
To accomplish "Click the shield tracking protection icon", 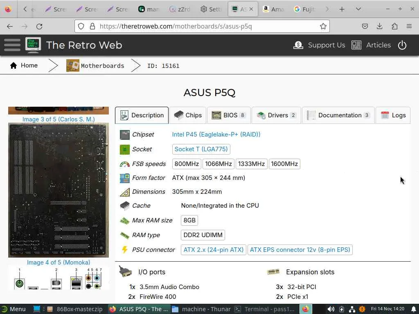I will [x=81, y=26].
